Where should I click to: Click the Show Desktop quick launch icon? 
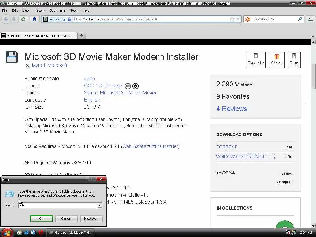[x=33, y=232]
